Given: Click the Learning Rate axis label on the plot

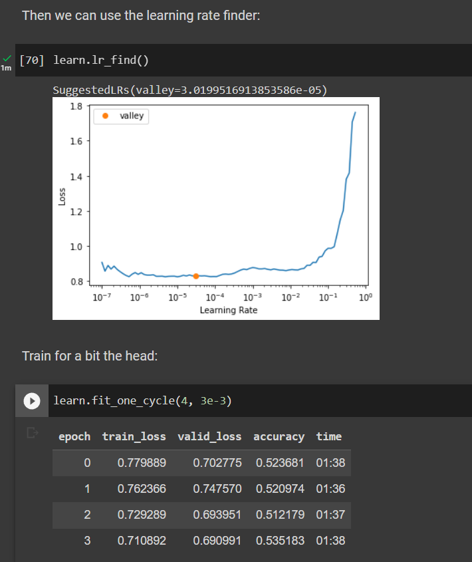Looking at the screenshot, I should coord(228,310).
